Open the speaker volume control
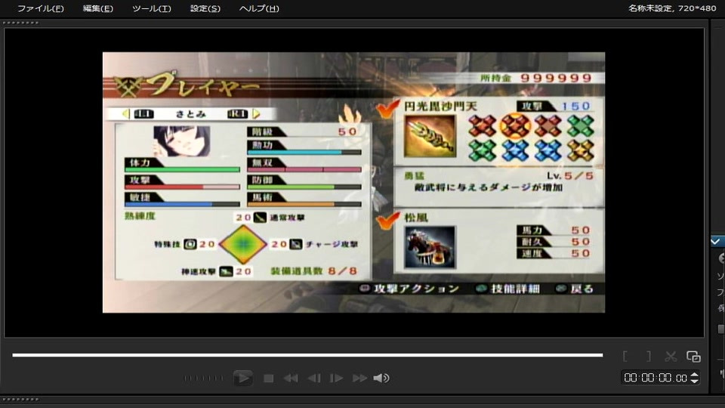725x408 pixels. (x=381, y=379)
